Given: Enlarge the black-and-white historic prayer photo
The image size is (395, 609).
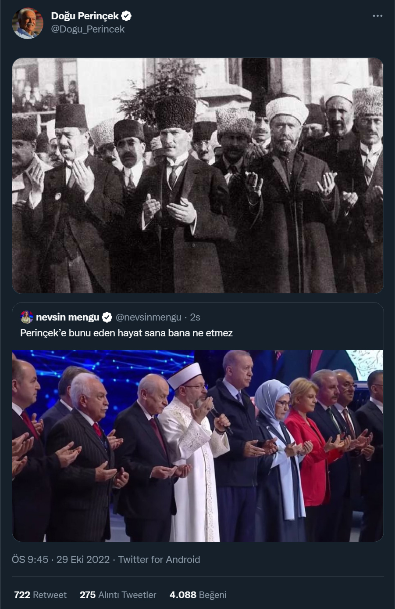Looking at the screenshot, I should tap(198, 176).
